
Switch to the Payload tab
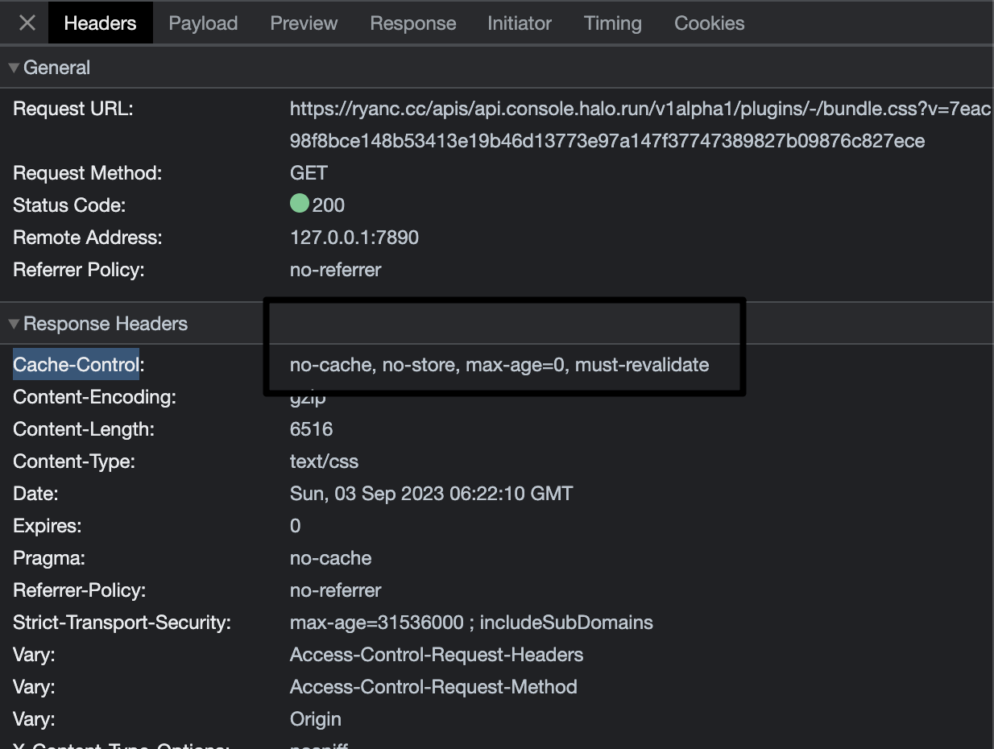pyautogui.click(x=202, y=23)
